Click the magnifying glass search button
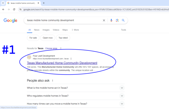This screenshot has height=109, width=169. (x=123, y=20)
